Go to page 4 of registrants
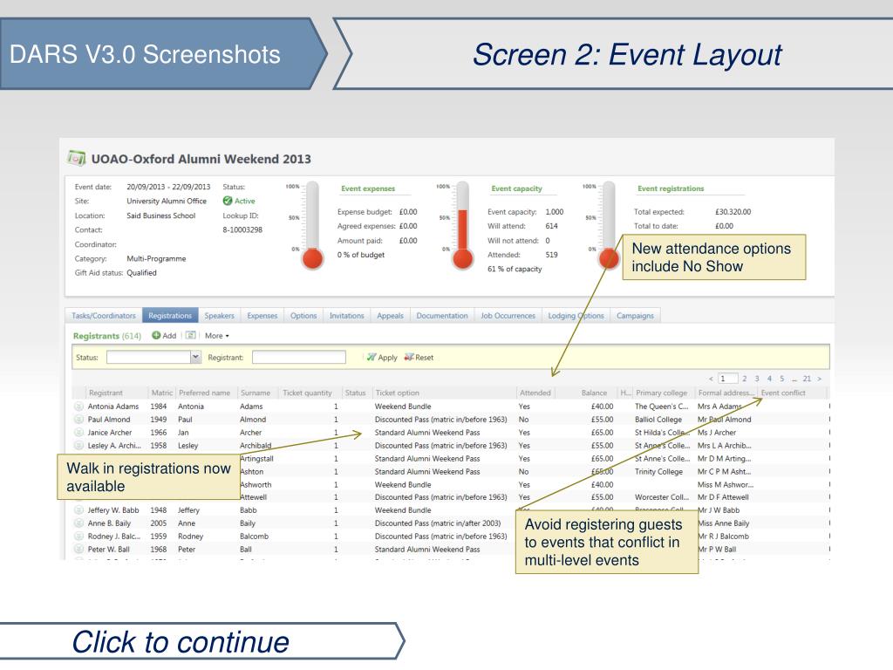 tap(769, 379)
